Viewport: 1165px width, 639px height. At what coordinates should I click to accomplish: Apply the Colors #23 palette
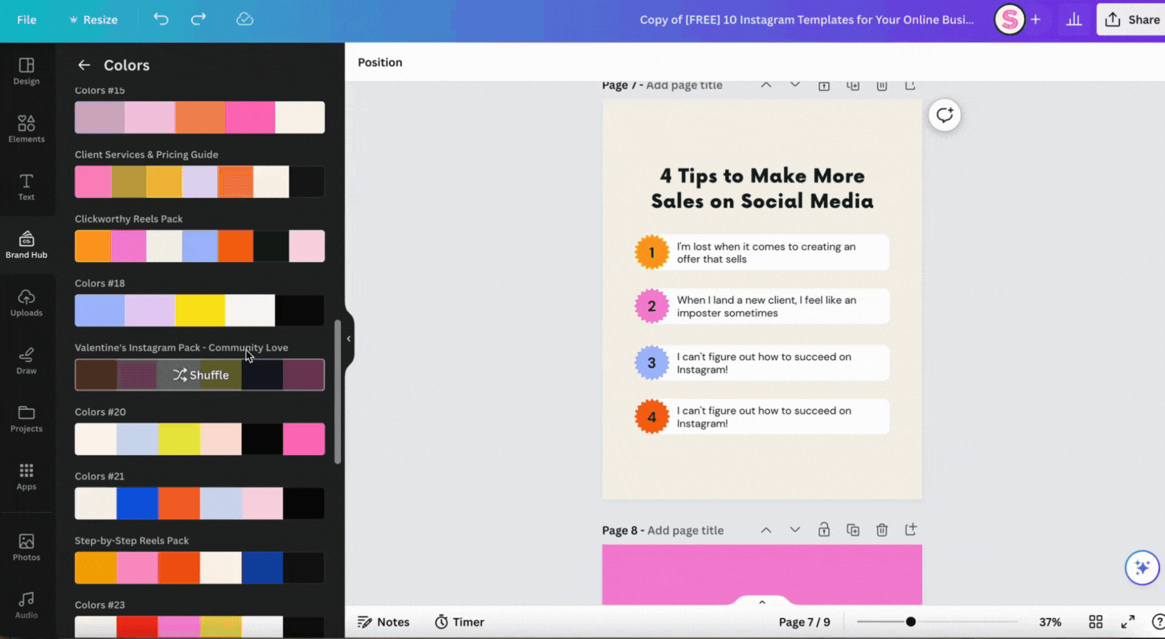pyautogui.click(x=200, y=627)
